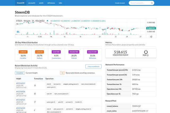Click the Height column header
The height and width of the screenshot is (113, 170).
coord(19,79)
